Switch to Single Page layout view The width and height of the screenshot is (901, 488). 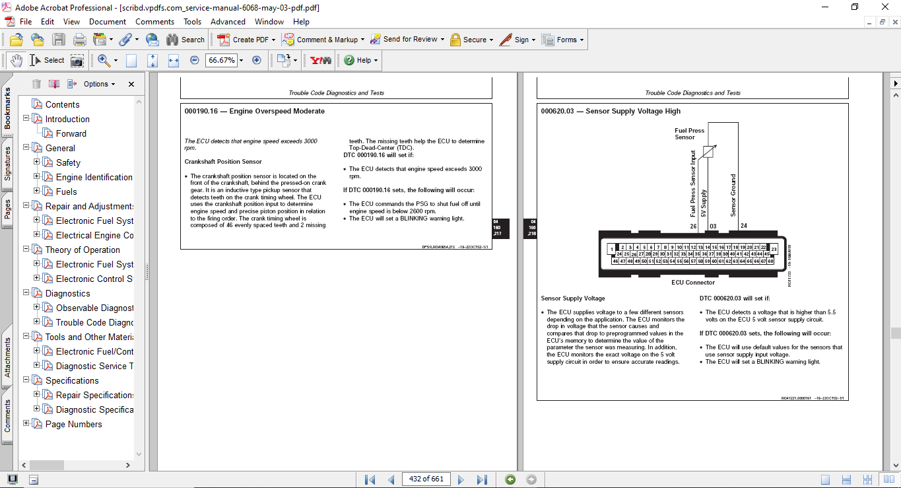[x=825, y=479]
